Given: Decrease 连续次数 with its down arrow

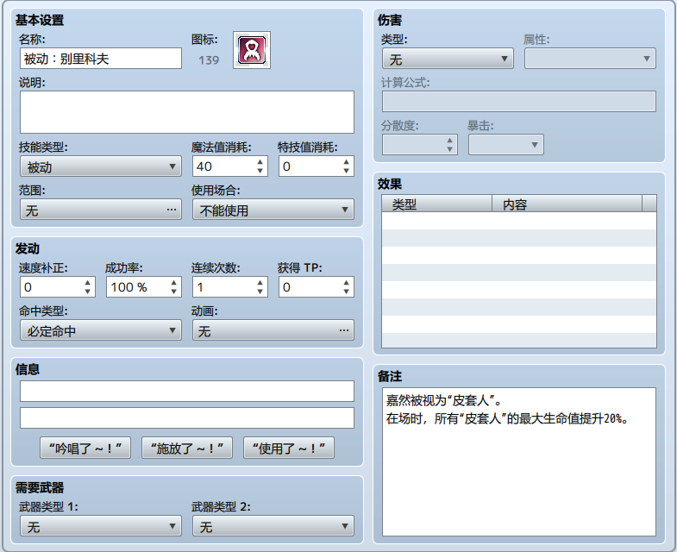Looking at the screenshot, I should [260, 292].
